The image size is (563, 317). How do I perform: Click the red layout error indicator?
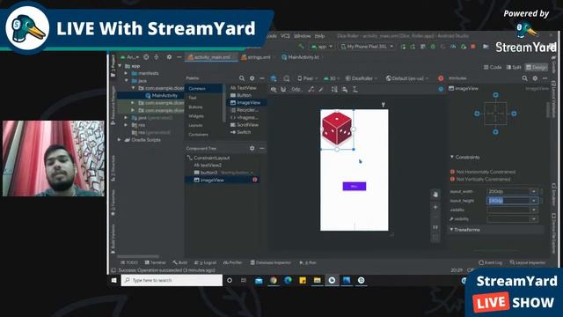[x=441, y=78]
